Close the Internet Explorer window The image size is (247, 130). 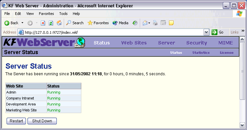click(x=241, y=6)
